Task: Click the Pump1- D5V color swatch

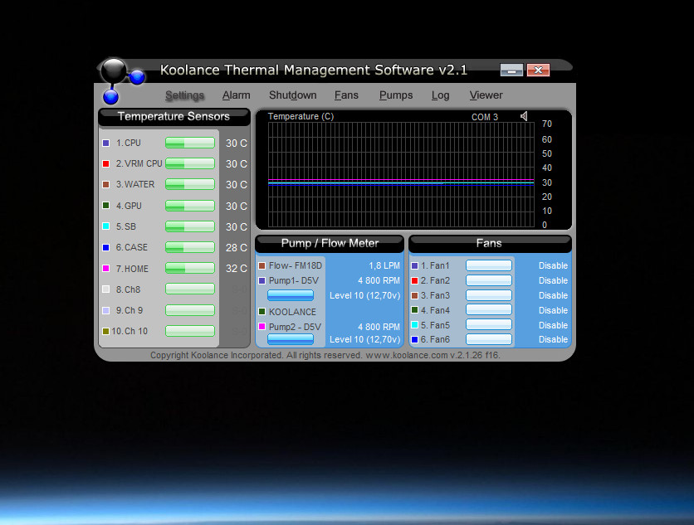Action: 261,280
